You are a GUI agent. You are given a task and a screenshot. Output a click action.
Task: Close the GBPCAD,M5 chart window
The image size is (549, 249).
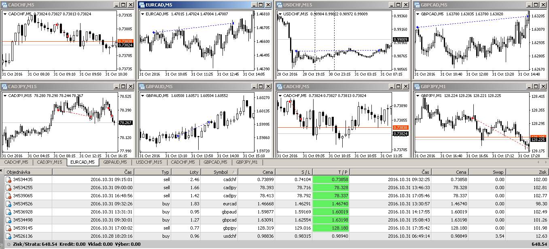[x=543, y=5]
